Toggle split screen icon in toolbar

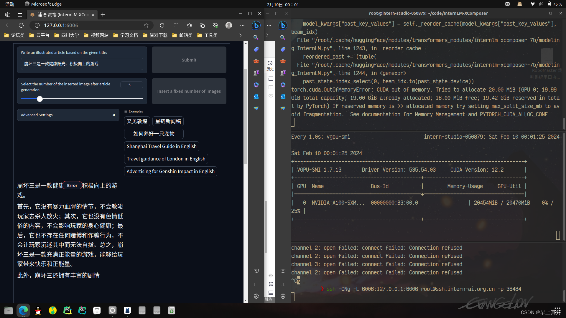click(176, 25)
